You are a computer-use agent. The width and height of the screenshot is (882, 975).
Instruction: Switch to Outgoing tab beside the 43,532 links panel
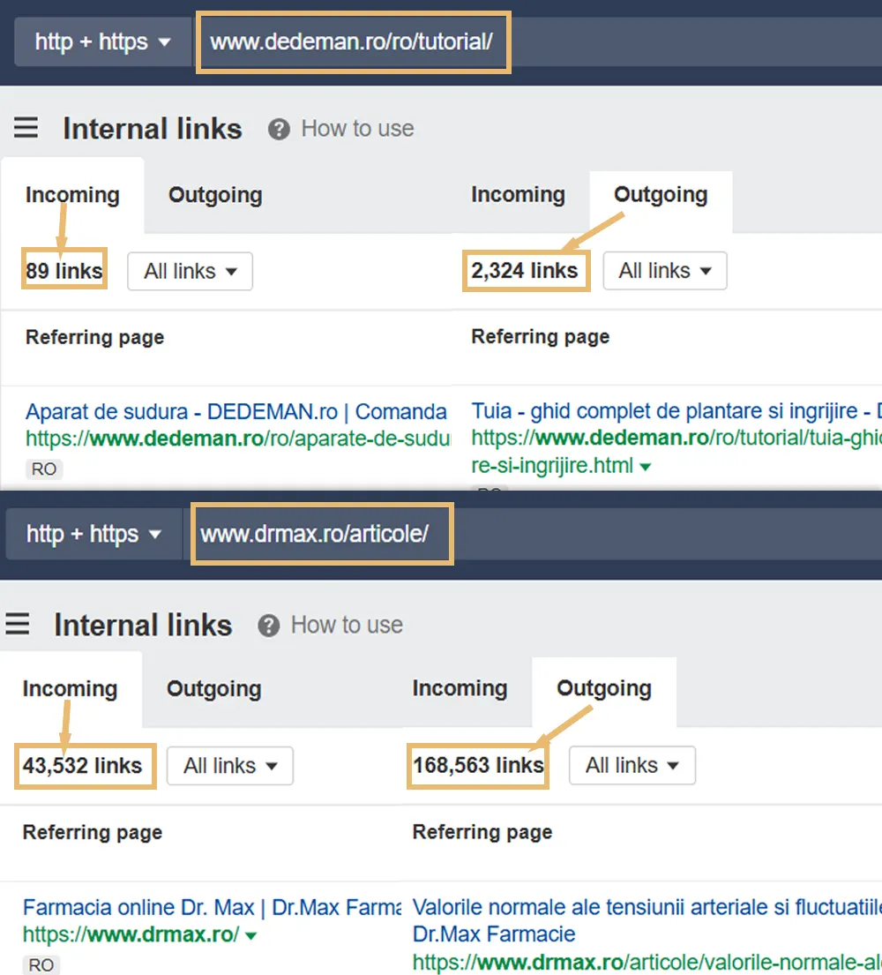tap(213, 689)
